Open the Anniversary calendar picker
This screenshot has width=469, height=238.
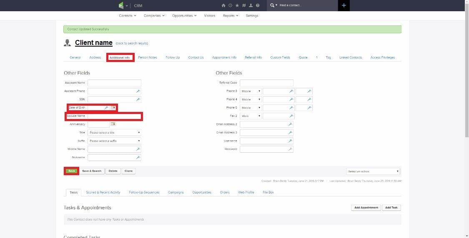113,124
